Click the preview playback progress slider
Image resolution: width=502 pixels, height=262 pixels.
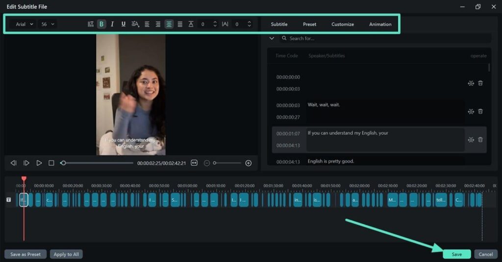pyautogui.click(x=97, y=163)
